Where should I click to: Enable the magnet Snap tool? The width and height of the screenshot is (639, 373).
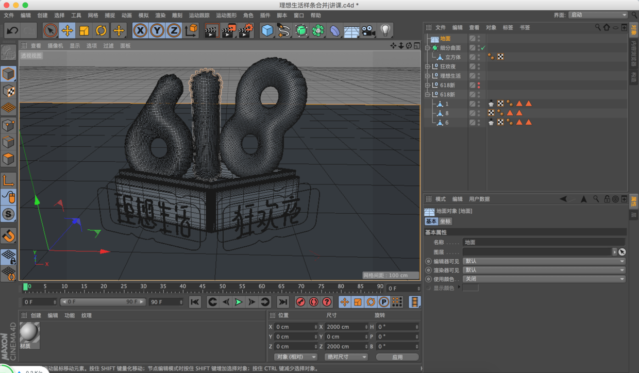tap(8, 236)
